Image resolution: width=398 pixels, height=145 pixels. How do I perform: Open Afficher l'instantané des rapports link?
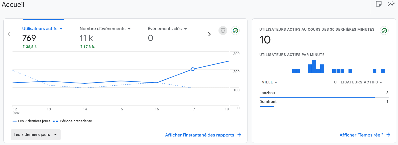[200, 135]
